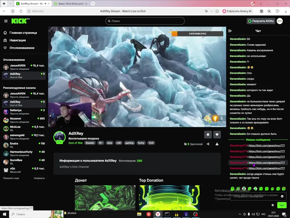Toggle stream notifications bell

pos(208,134)
